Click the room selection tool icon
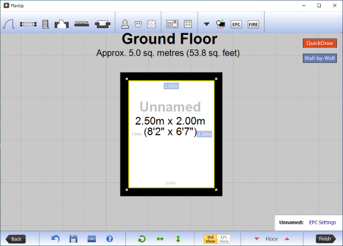The width and height of the screenshot is (343, 246). click(x=220, y=24)
